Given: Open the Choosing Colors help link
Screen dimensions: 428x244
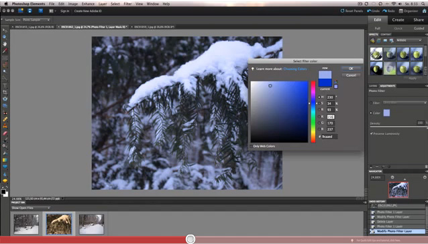Looking at the screenshot, I should pyautogui.click(x=295, y=69).
